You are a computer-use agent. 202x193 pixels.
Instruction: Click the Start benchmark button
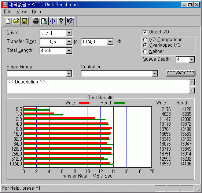(180, 73)
